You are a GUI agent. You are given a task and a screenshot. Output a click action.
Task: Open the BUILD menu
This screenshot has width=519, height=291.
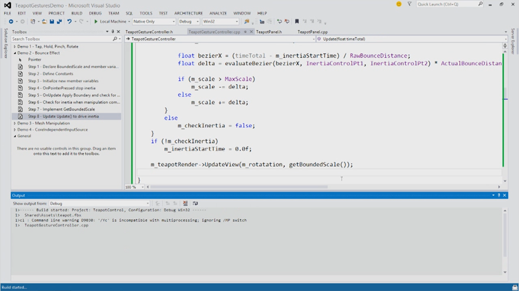click(77, 13)
